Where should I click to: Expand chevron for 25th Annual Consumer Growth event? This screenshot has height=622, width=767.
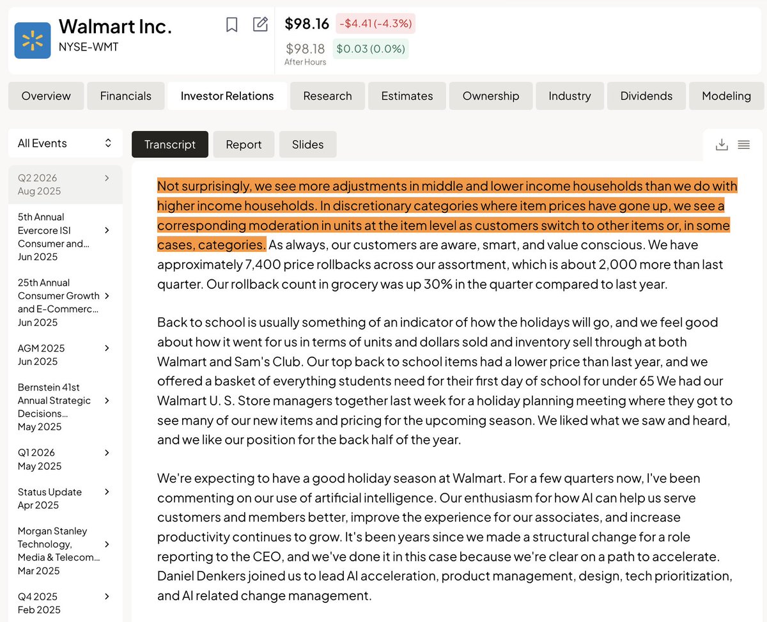point(107,295)
